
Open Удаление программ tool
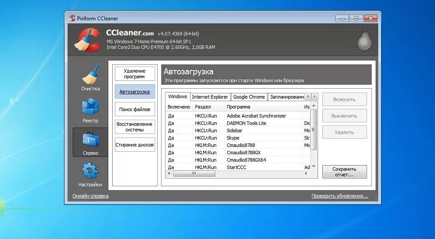pyautogui.click(x=135, y=74)
